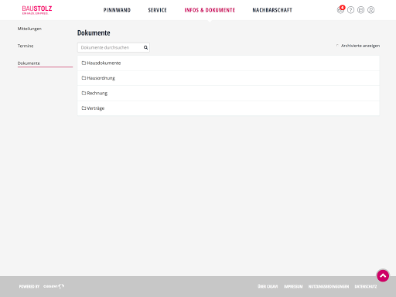Click the Baustolz logo
The image size is (396, 297).
pos(37,10)
